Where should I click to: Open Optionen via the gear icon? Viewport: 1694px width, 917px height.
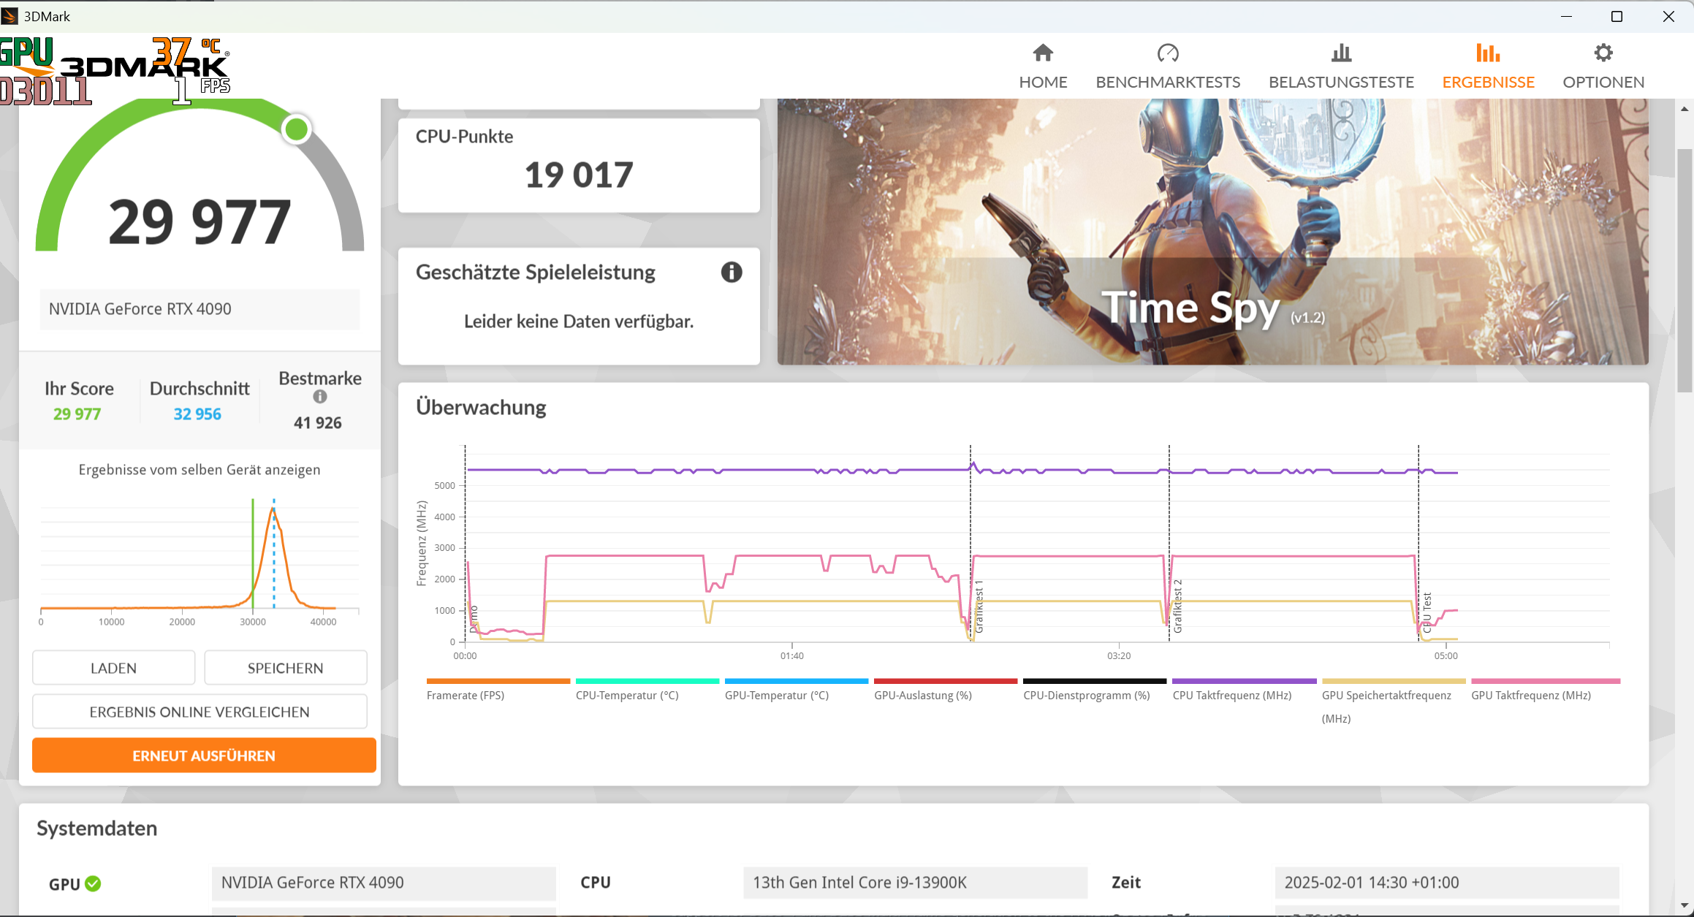click(1603, 53)
